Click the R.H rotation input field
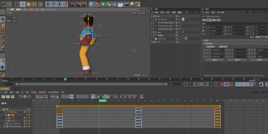 (262, 27)
